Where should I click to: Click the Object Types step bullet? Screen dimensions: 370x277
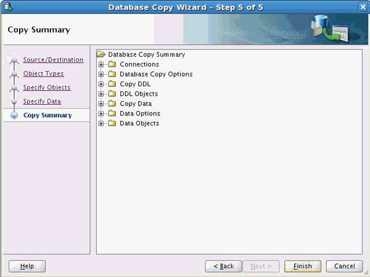[14, 74]
